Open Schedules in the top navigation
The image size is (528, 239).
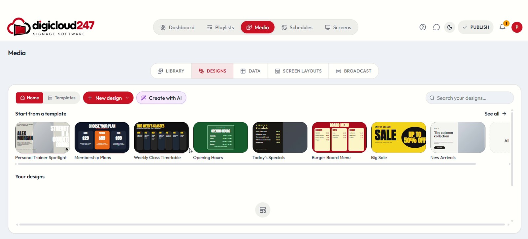pyautogui.click(x=297, y=27)
